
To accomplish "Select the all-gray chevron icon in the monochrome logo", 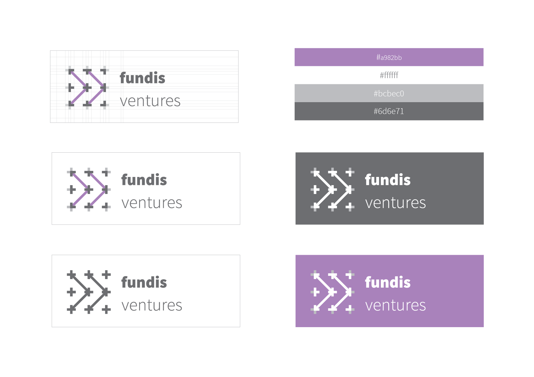I will tap(89, 292).
